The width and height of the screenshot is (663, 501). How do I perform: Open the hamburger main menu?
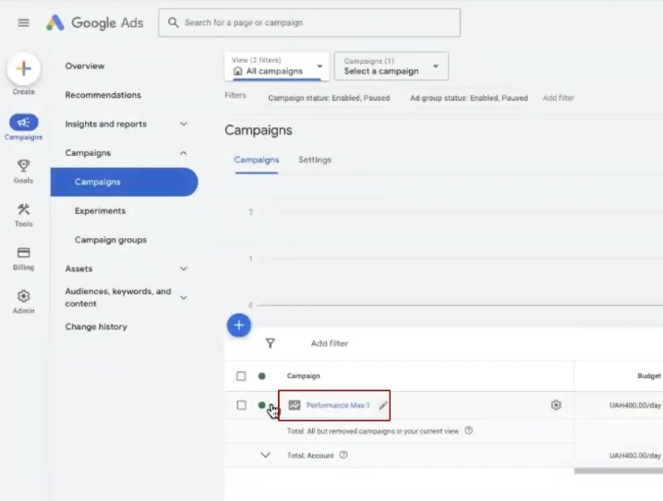tap(24, 23)
